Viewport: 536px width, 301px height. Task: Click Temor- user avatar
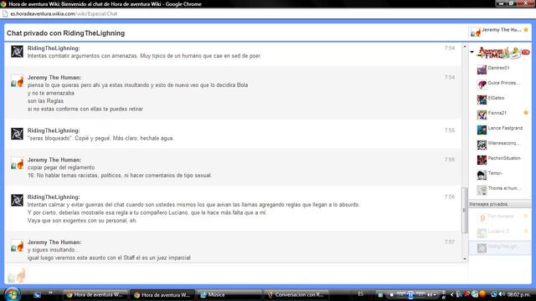coord(482,175)
